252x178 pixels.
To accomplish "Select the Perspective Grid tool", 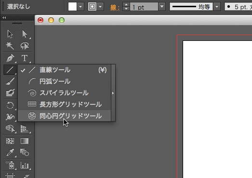I will (x=25, y=128).
